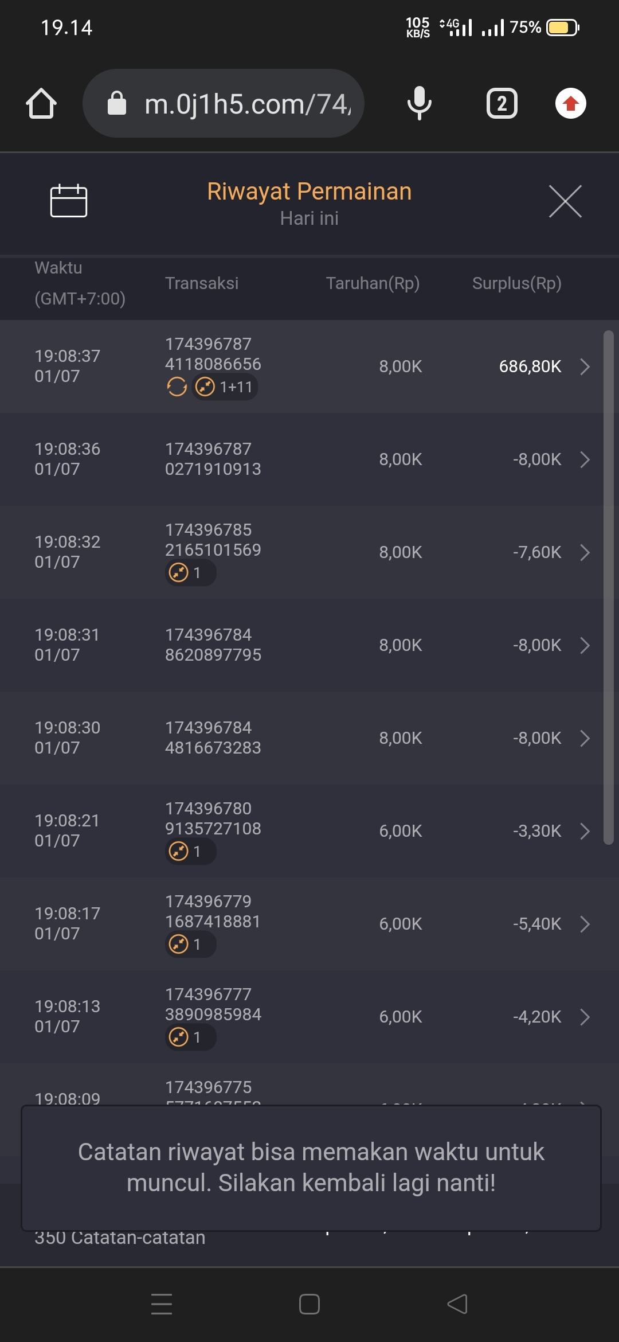Close the Riwayat Permainan panel
The image size is (619, 1342).
point(565,201)
